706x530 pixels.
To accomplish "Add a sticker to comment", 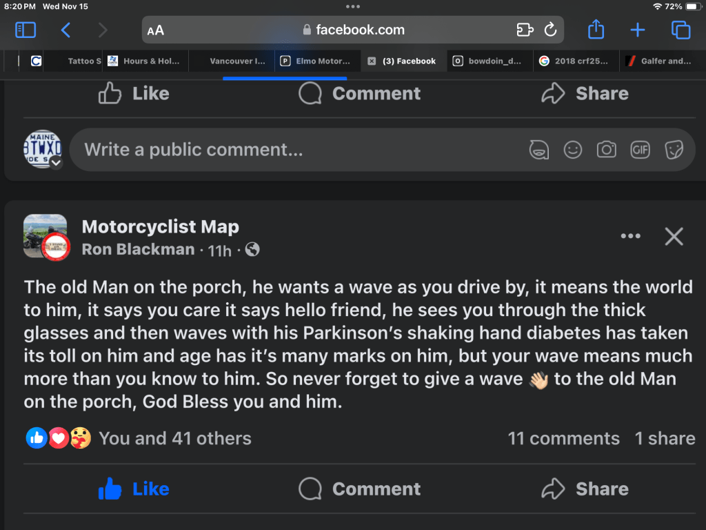I will click(674, 150).
